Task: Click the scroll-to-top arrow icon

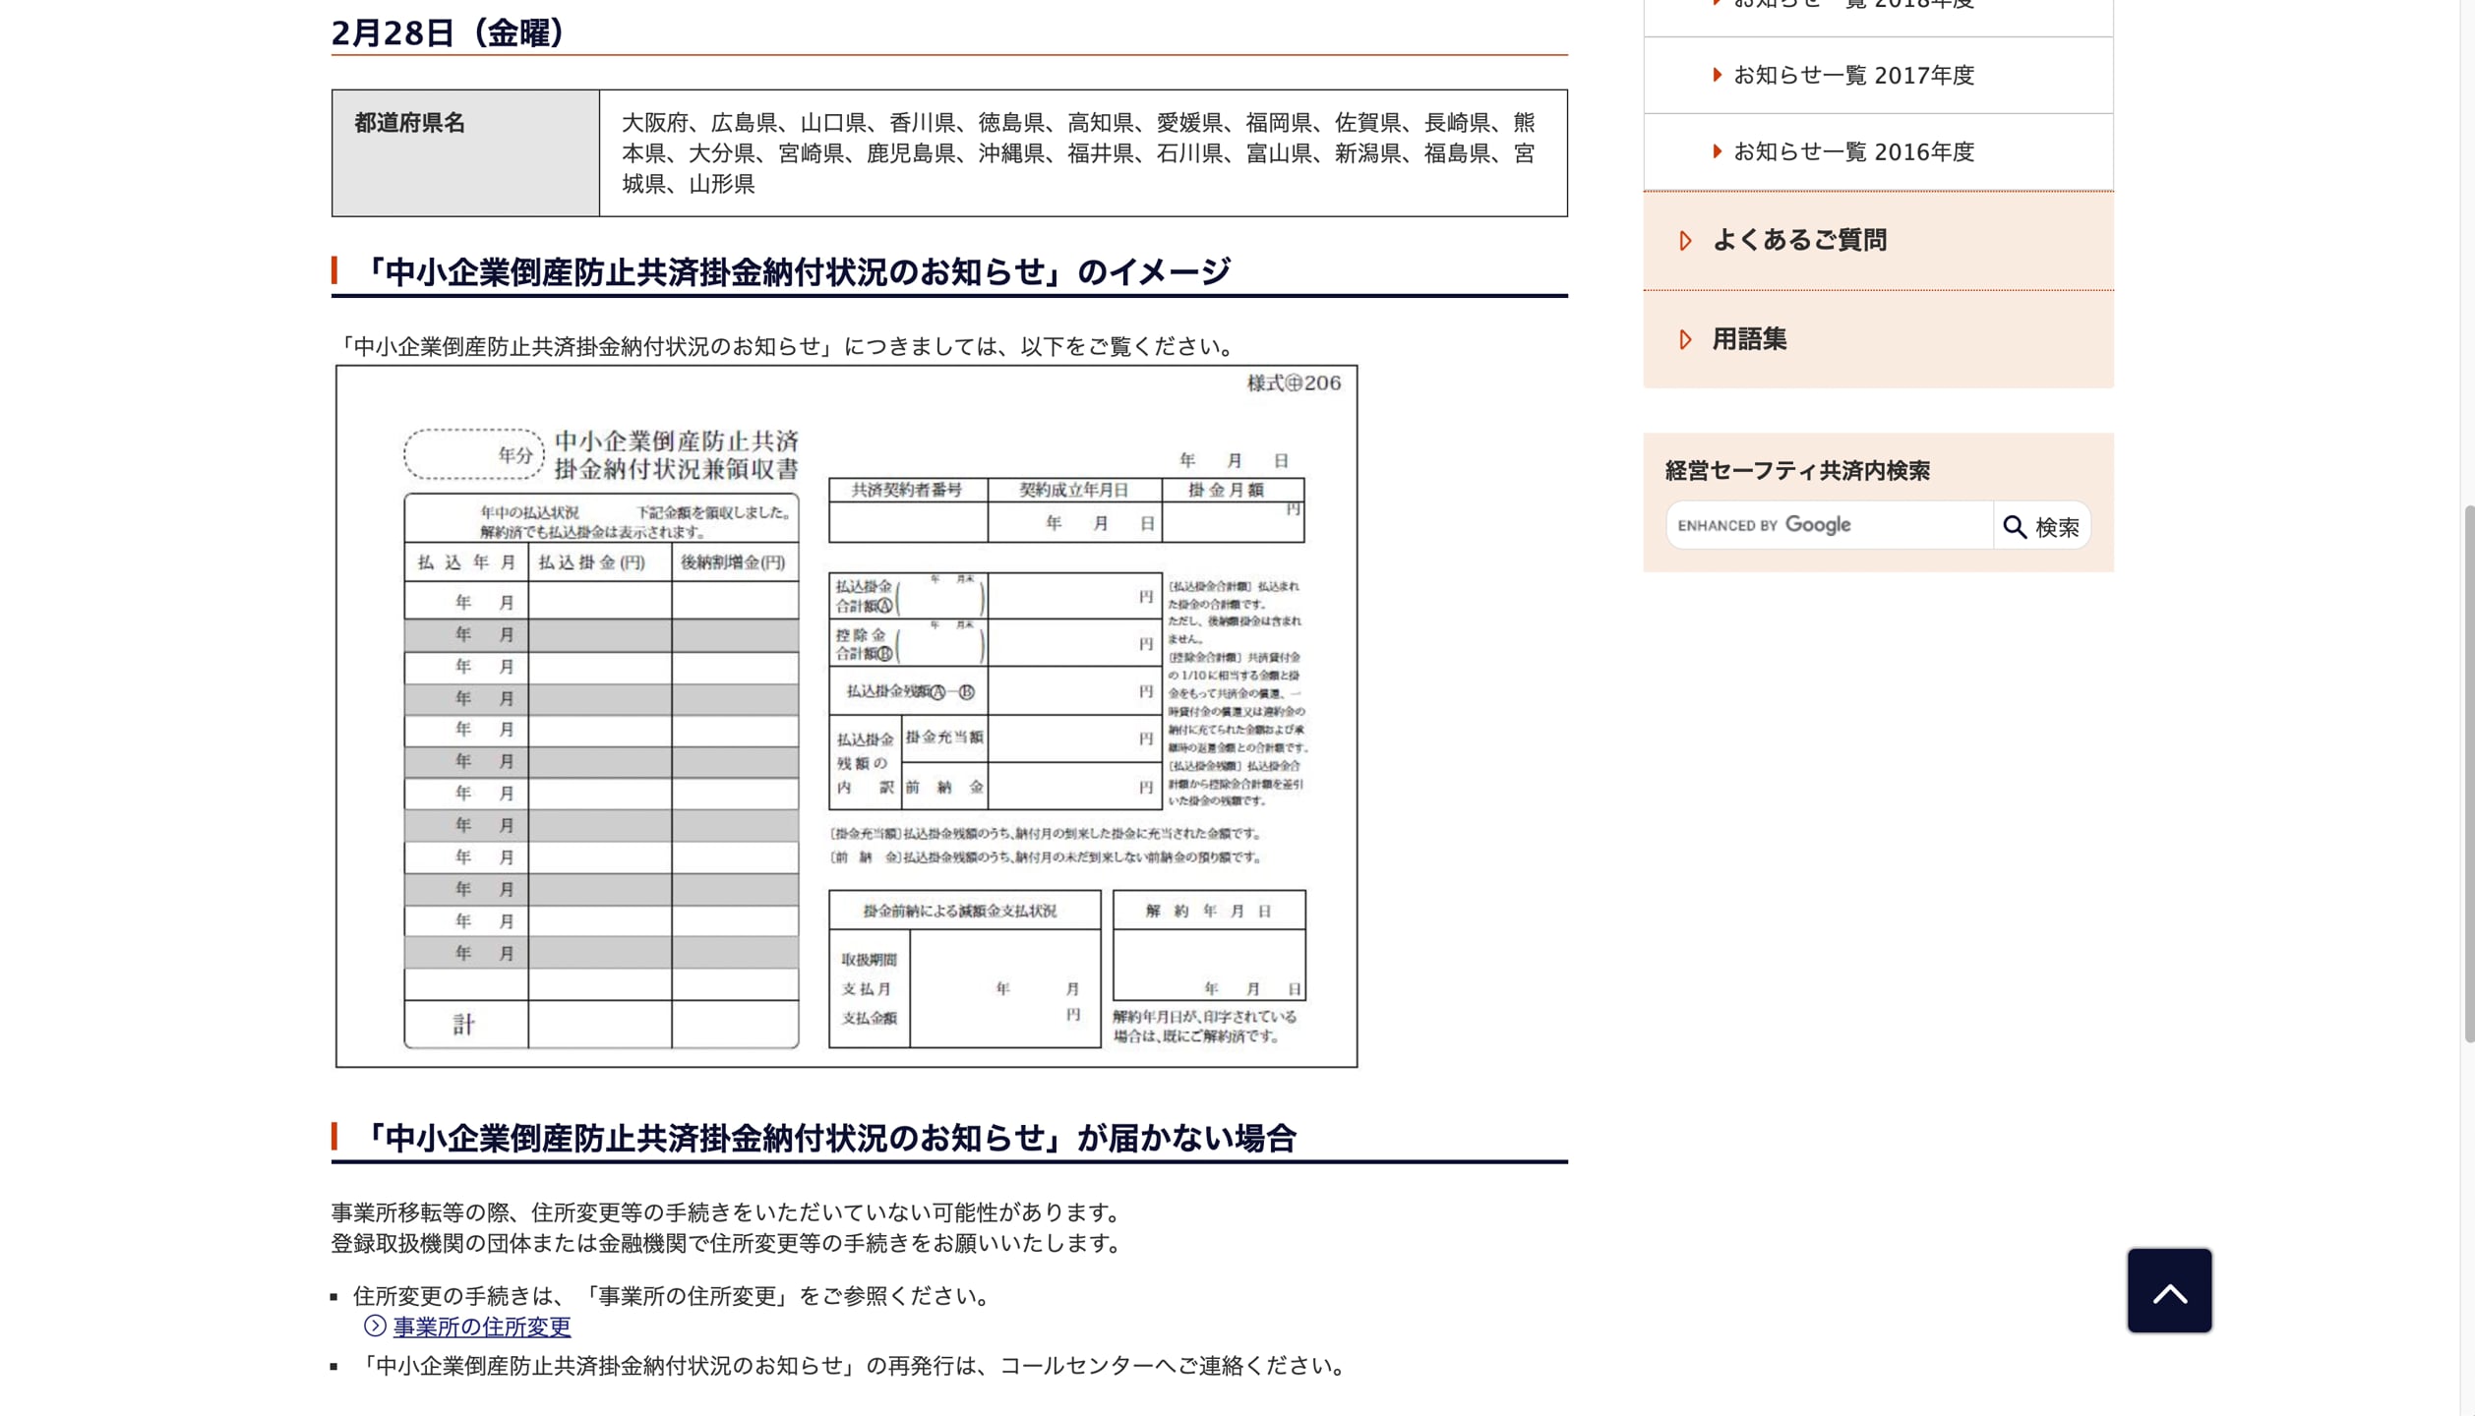Action: tap(2168, 1290)
